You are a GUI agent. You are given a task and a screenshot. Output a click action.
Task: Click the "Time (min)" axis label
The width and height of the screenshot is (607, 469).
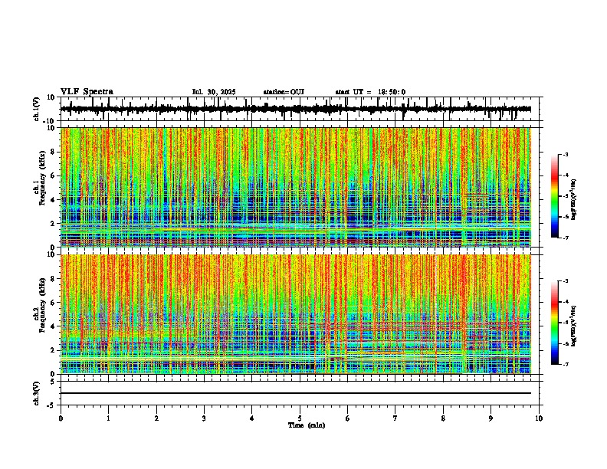pyautogui.click(x=307, y=425)
